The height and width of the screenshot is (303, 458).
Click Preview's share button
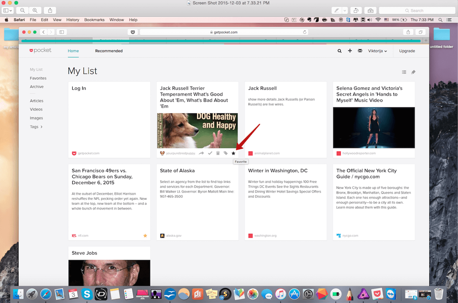click(50, 11)
